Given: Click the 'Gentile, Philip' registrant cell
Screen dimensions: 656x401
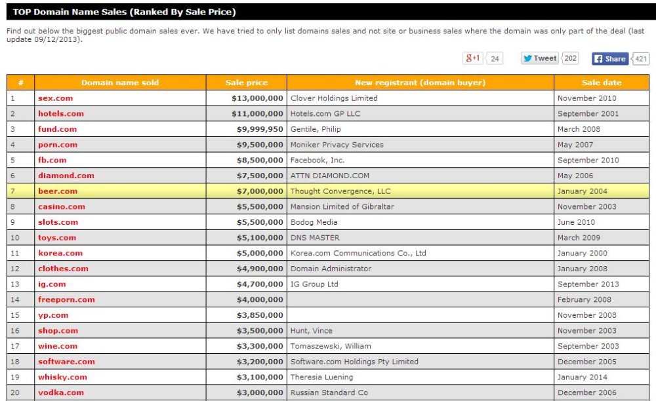Looking at the screenshot, I should click(x=420, y=129).
